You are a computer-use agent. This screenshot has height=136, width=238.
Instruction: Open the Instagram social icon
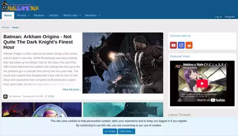pos(181,45)
